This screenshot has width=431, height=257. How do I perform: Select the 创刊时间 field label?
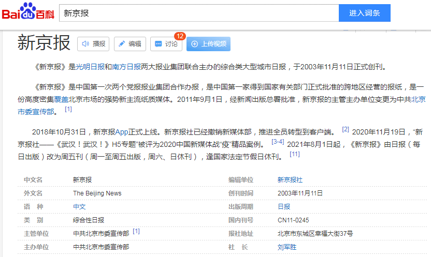pos(240,193)
